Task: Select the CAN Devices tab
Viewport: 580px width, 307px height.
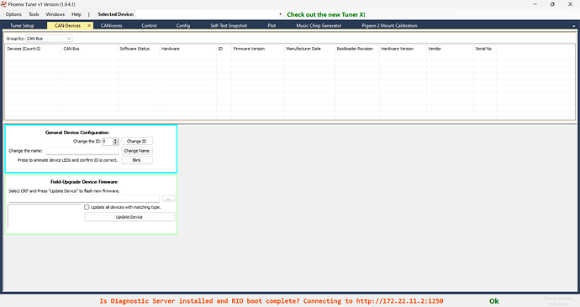Action: point(67,25)
